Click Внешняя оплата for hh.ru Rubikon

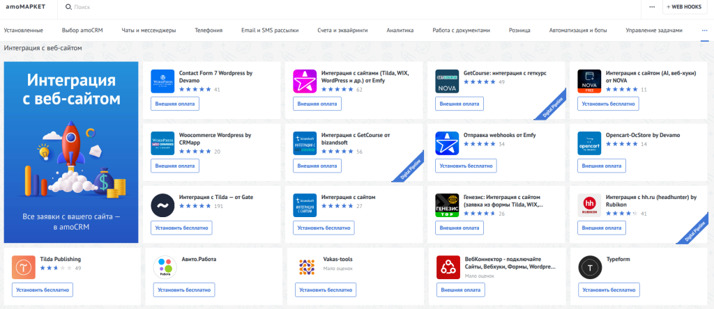pos(602,228)
